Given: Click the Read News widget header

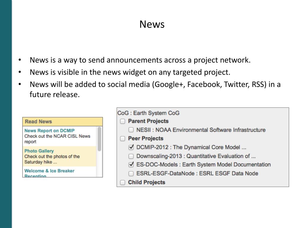Looking at the screenshot, I should point(63,121).
